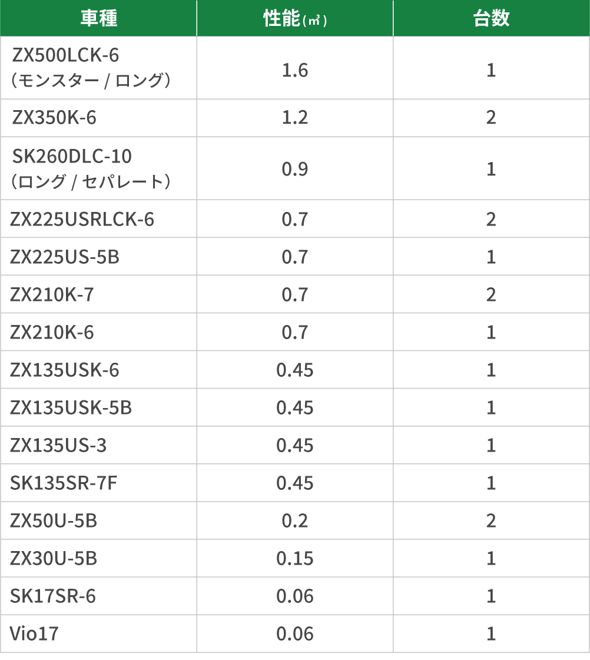The width and height of the screenshot is (590, 660).
Task: Click the ZX135USK-5B model name
Action: tap(71, 408)
